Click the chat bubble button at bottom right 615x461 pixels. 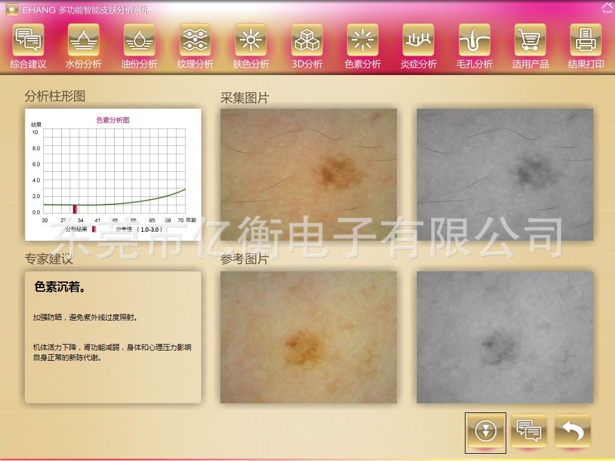coord(529,431)
